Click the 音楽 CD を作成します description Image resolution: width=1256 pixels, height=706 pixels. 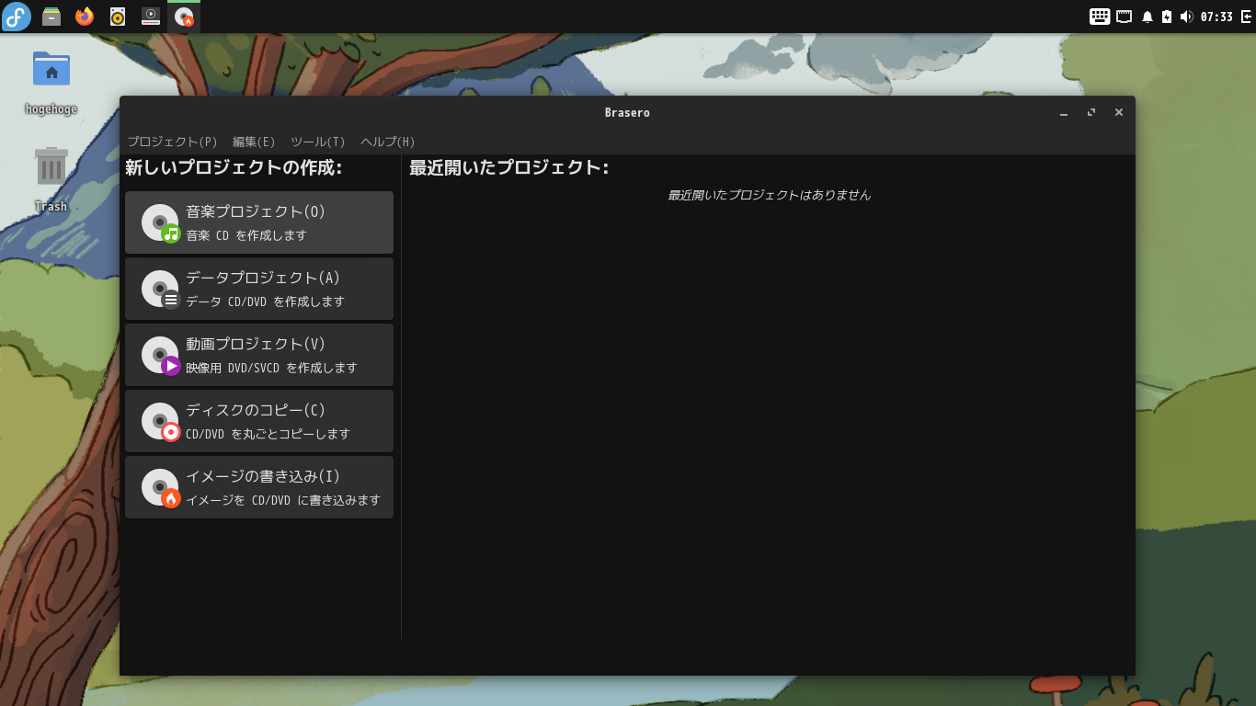click(x=246, y=235)
